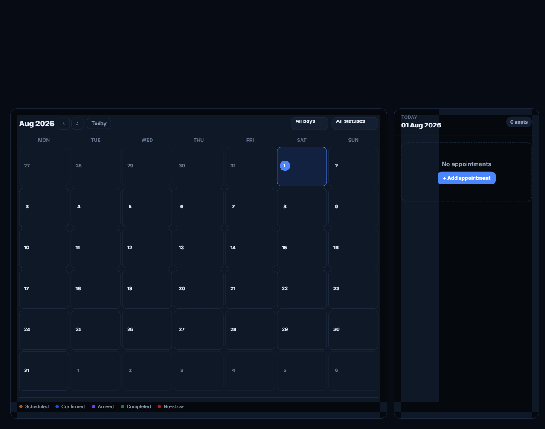Pick day 23 on the calendar
The width and height of the screenshot is (545, 429).
coord(354,289)
